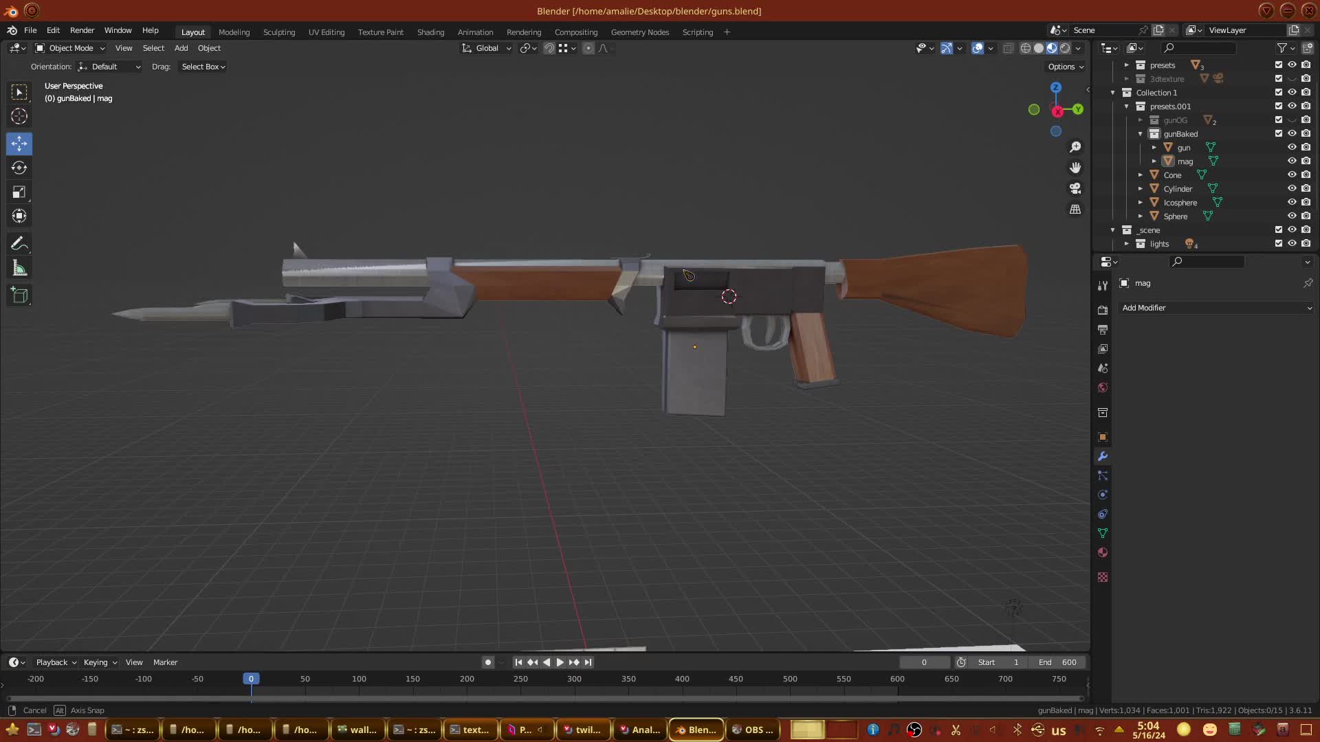Hide the Cone object in viewport
Image resolution: width=1320 pixels, height=742 pixels.
[x=1292, y=175]
